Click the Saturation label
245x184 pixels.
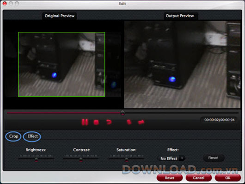[126, 150]
